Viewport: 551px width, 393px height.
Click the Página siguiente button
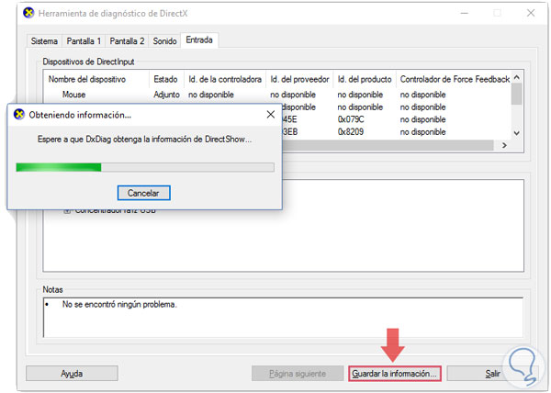pos(298,374)
